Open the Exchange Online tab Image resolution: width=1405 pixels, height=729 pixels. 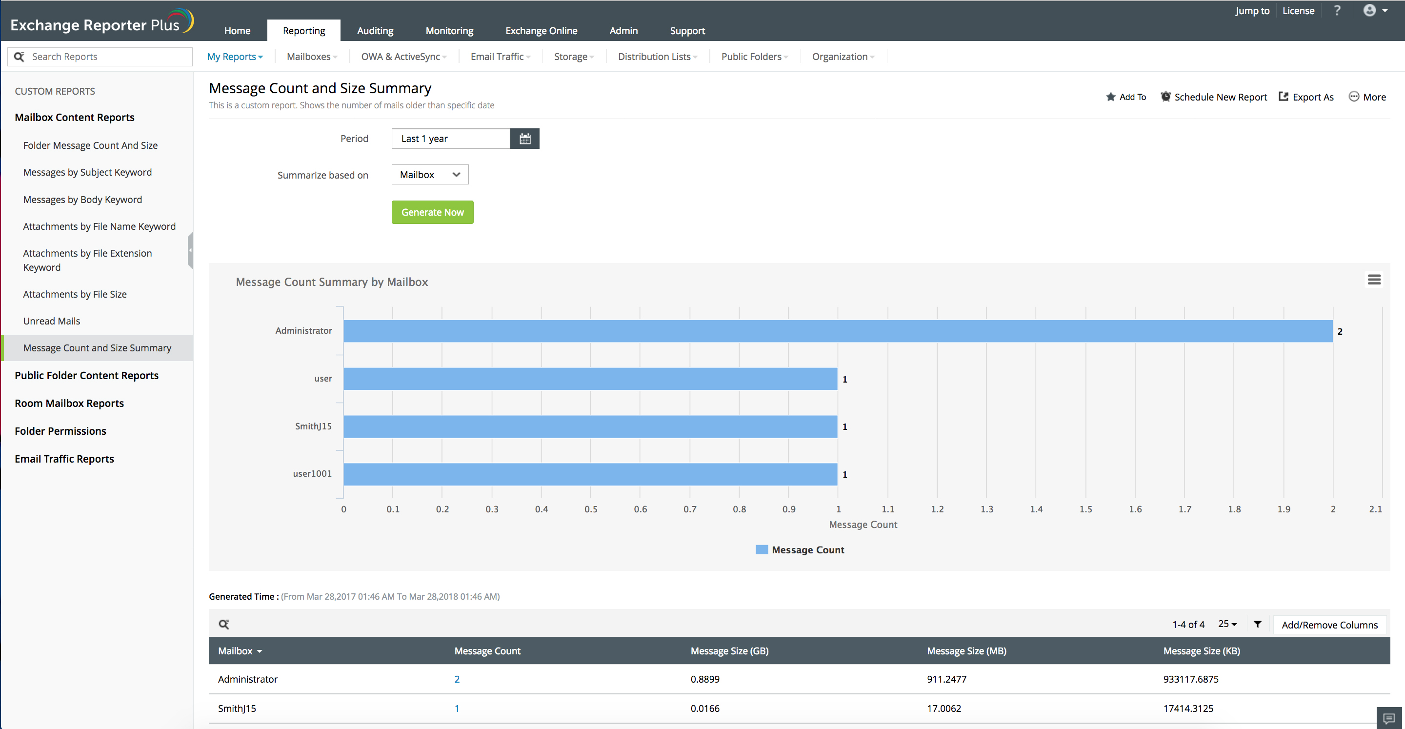click(541, 31)
